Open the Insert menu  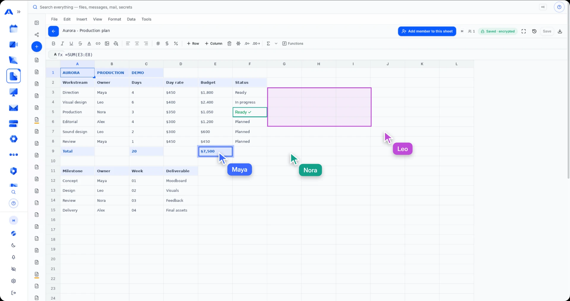click(82, 19)
